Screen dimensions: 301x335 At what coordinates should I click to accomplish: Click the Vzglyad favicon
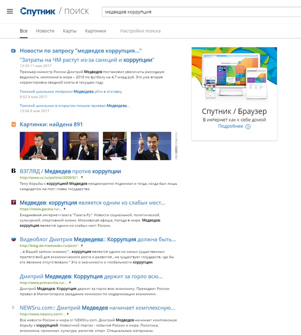pos(14,171)
